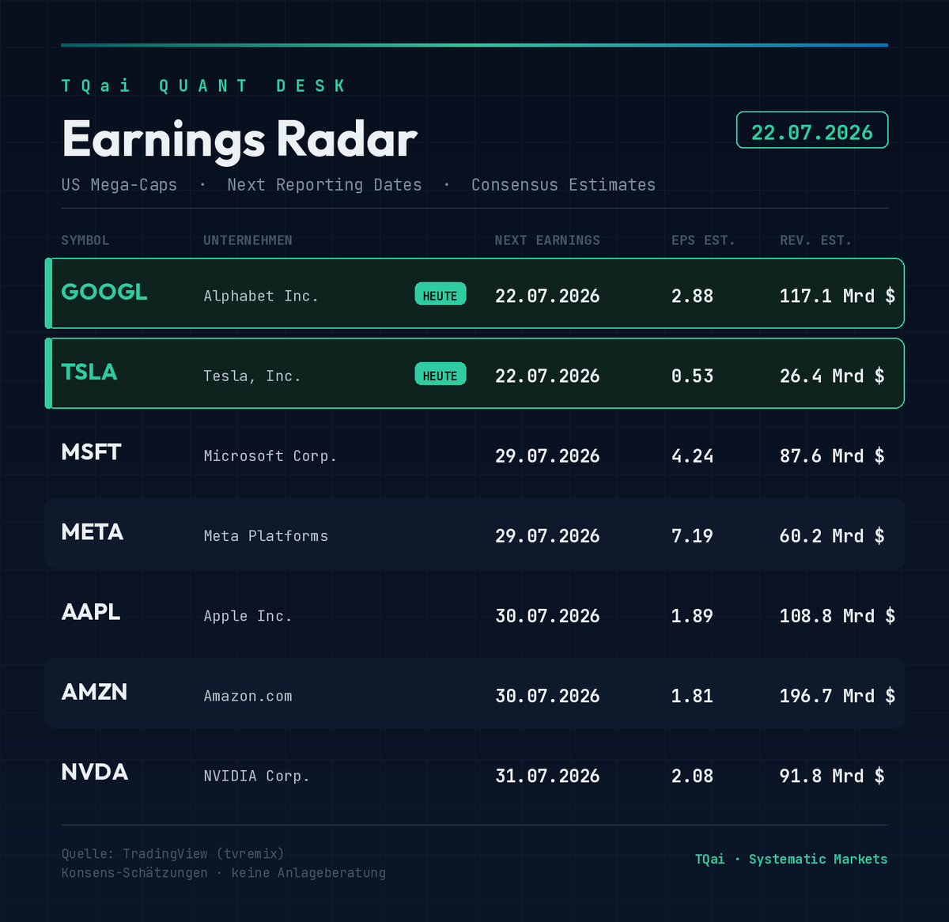The width and height of the screenshot is (949, 922).
Task: Click EPS estimate 1.89 for AAPL
Action: point(693,616)
